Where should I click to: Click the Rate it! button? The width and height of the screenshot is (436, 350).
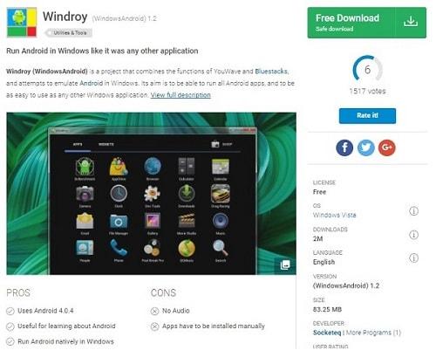tap(367, 115)
